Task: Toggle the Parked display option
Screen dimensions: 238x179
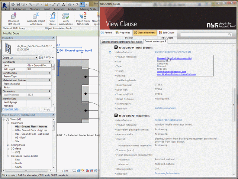Action: pos(106,33)
